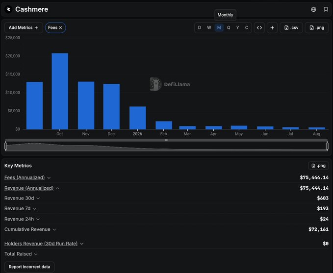The width and height of the screenshot is (333, 273).
Task: Click the plus icon next to embed
Action: click(x=272, y=27)
